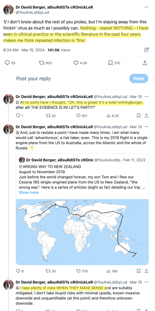Screen dimensions: 155x311
Task: Bookmark the main post showing 310 bookmarks
Action: 110,63
